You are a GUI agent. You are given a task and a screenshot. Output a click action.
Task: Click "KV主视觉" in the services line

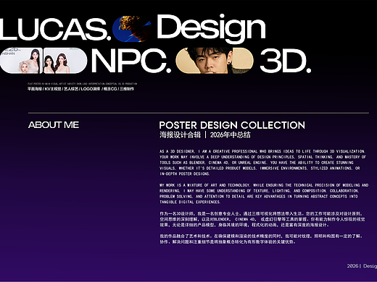(53, 89)
